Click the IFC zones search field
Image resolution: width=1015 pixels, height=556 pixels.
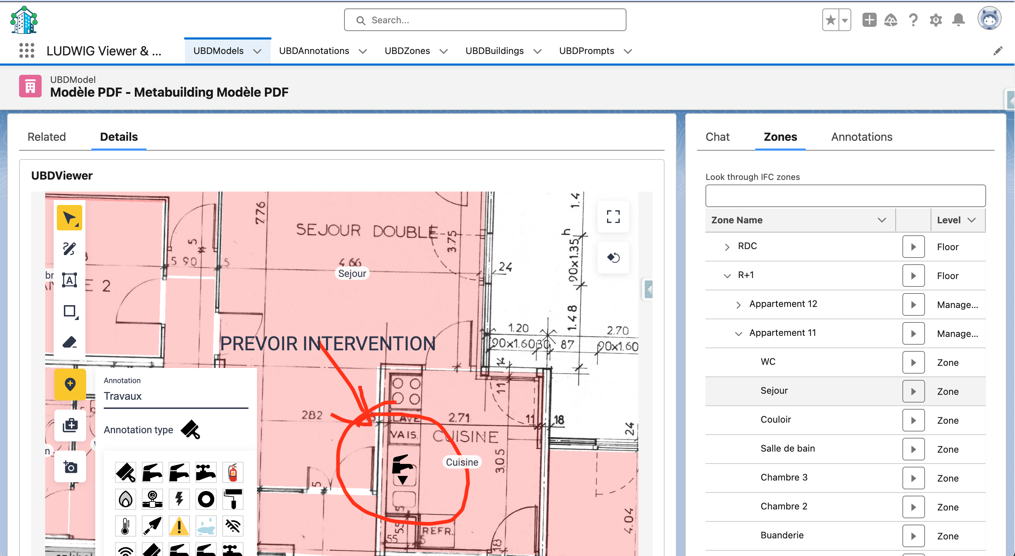tap(845, 196)
